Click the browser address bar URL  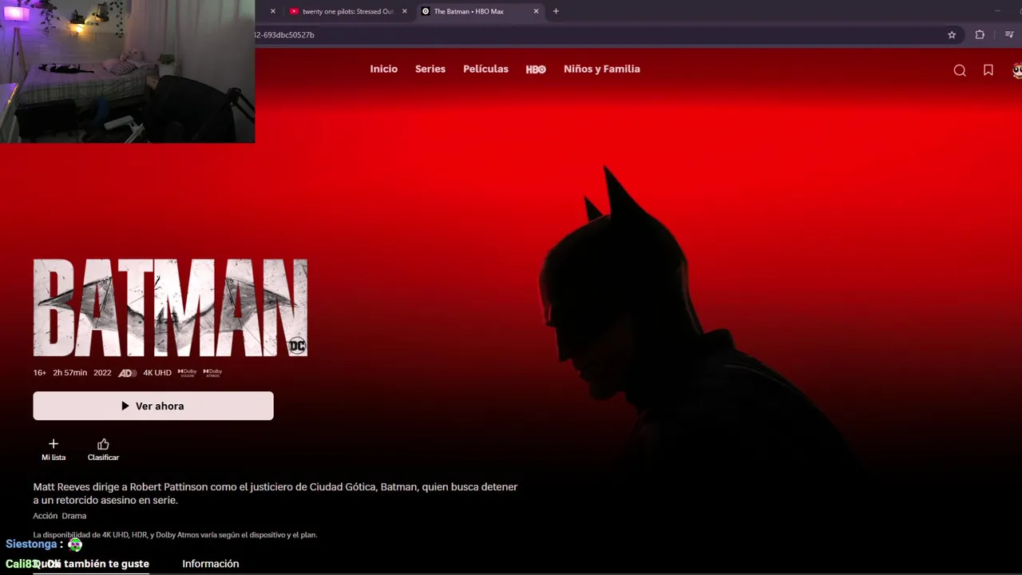285,35
